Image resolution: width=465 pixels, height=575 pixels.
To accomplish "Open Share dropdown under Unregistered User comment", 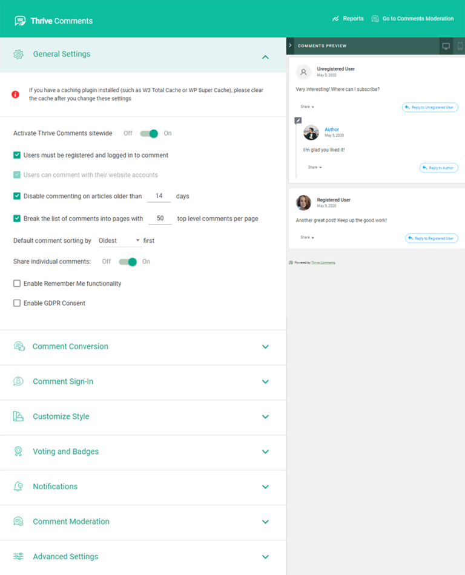I will pyautogui.click(x=308, y=107).
